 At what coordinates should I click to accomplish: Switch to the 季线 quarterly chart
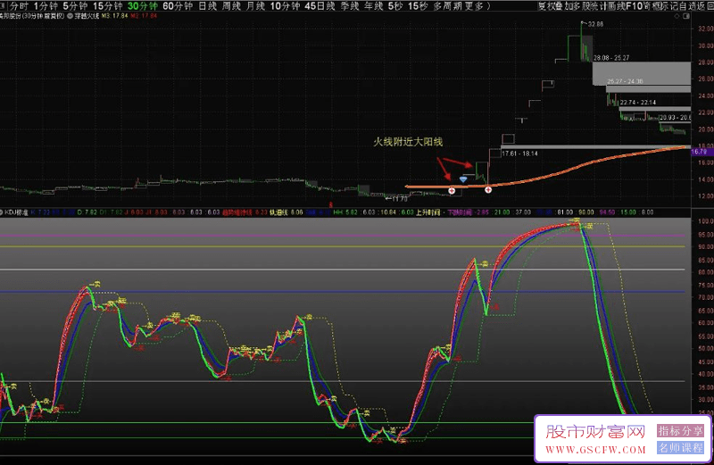[350, 6]
